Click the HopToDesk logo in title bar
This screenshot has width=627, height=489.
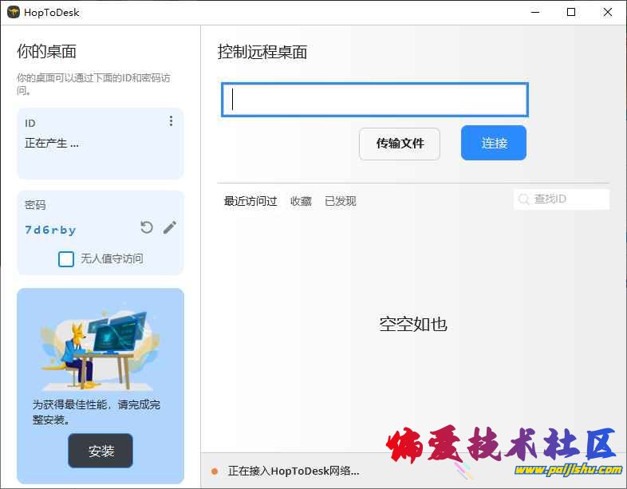[x=14, y=12]
